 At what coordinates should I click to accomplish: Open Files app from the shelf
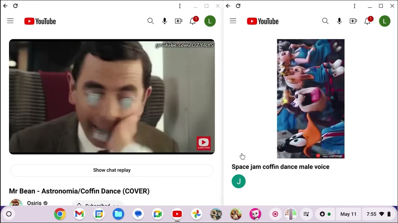118,214
